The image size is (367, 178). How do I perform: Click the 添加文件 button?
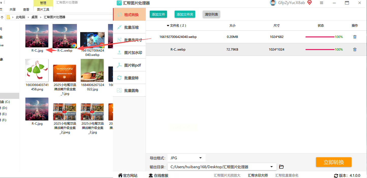click(158, 14)
